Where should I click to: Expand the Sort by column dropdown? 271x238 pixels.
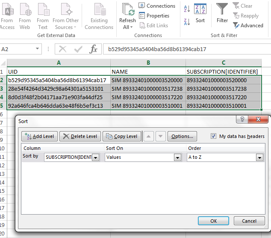click(x=96, y=158)
